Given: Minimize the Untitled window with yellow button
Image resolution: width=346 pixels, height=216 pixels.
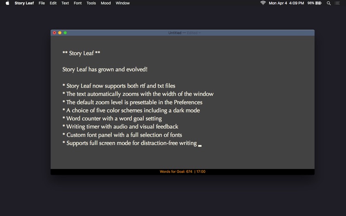Looking at the screenshot, I should coord(60,33).
